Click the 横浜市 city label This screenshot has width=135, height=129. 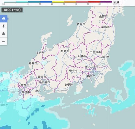[91, 76]
